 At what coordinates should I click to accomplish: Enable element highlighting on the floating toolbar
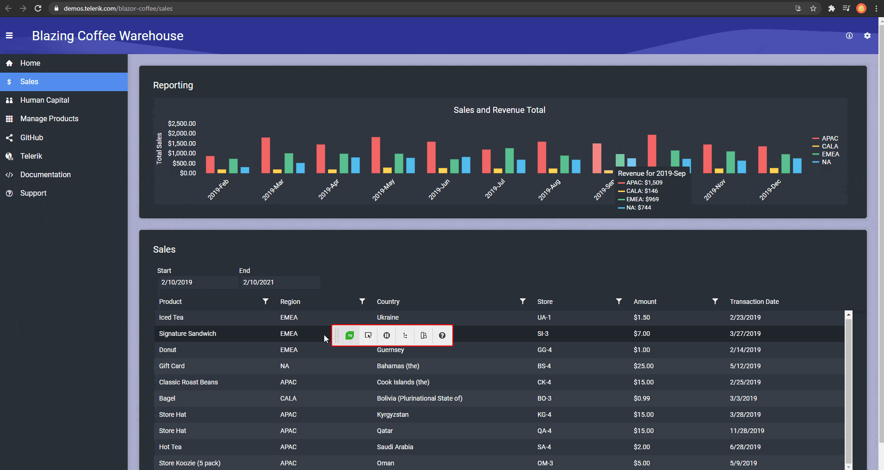coord(368,335)
